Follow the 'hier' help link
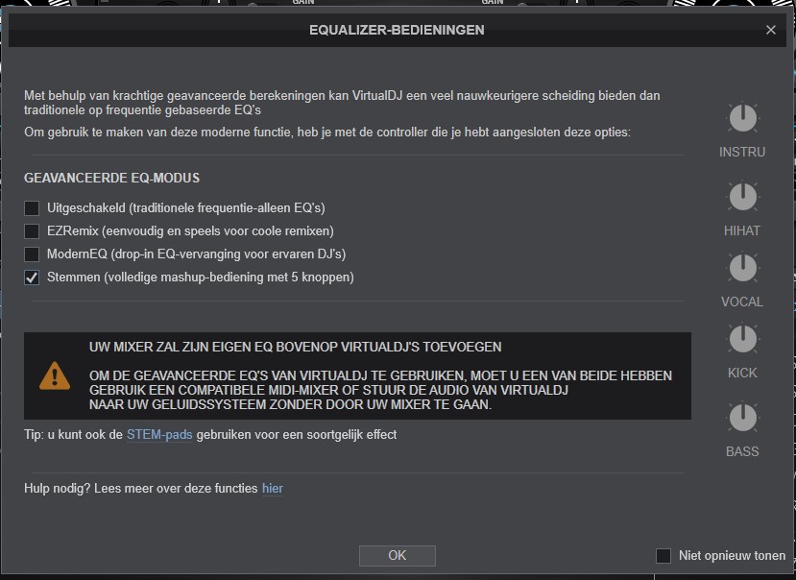The height and width of the screenshot is (580, 796). (273, 489)
